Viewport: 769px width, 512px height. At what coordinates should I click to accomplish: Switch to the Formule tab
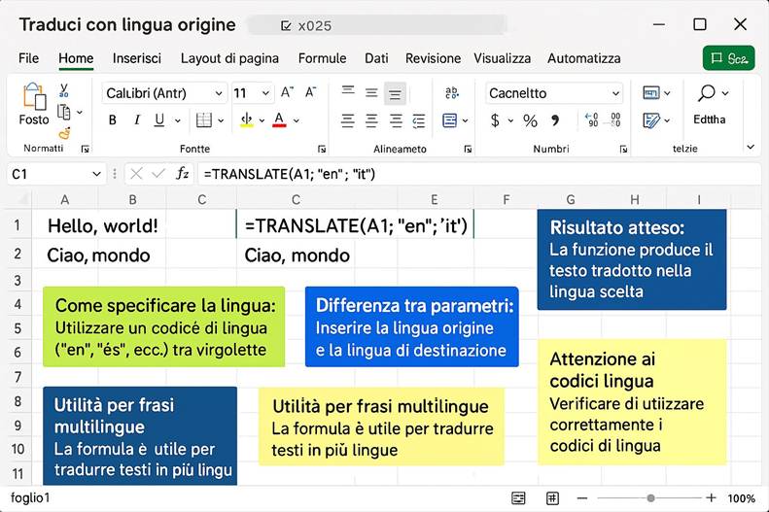coord(322,58)
